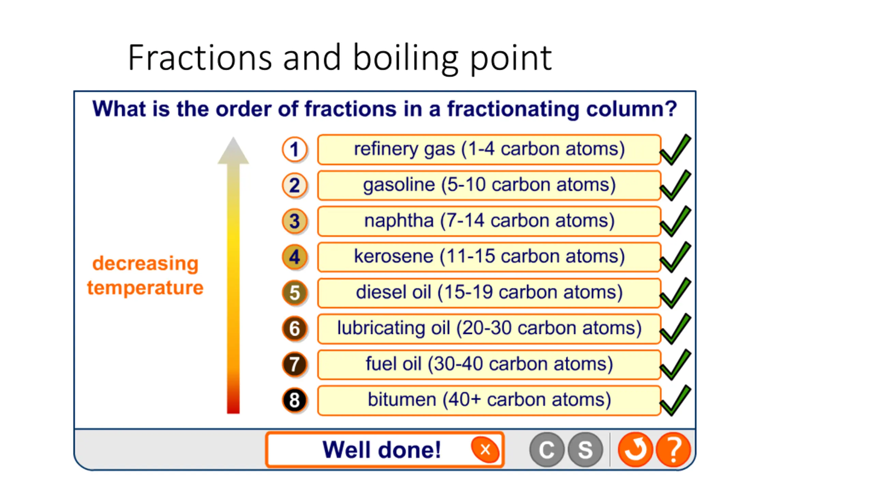Click the number 1 circle badge

(x=295, y=149)
